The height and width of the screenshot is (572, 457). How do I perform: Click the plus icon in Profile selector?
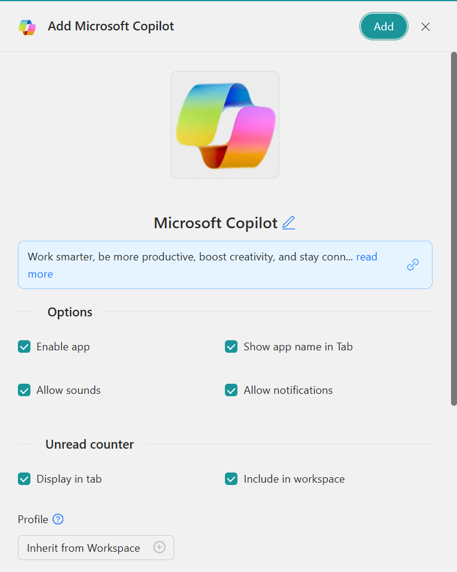pos(159,548)
